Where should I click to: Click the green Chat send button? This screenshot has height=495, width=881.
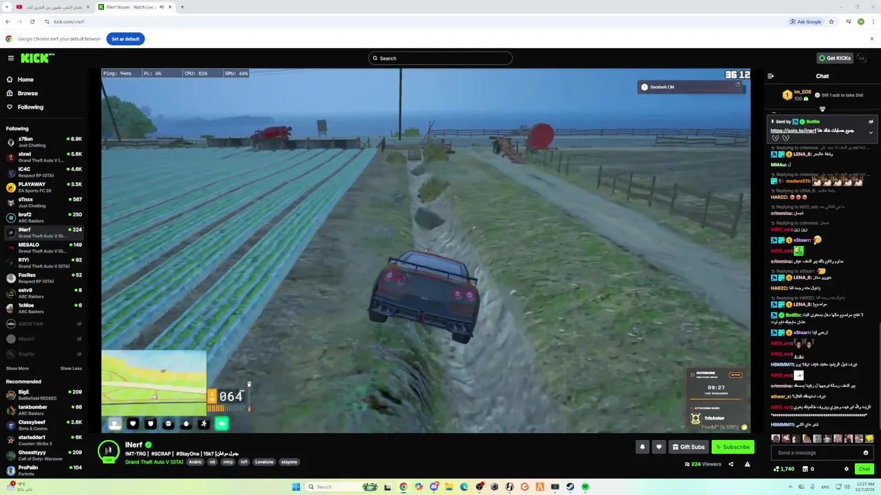864,469
